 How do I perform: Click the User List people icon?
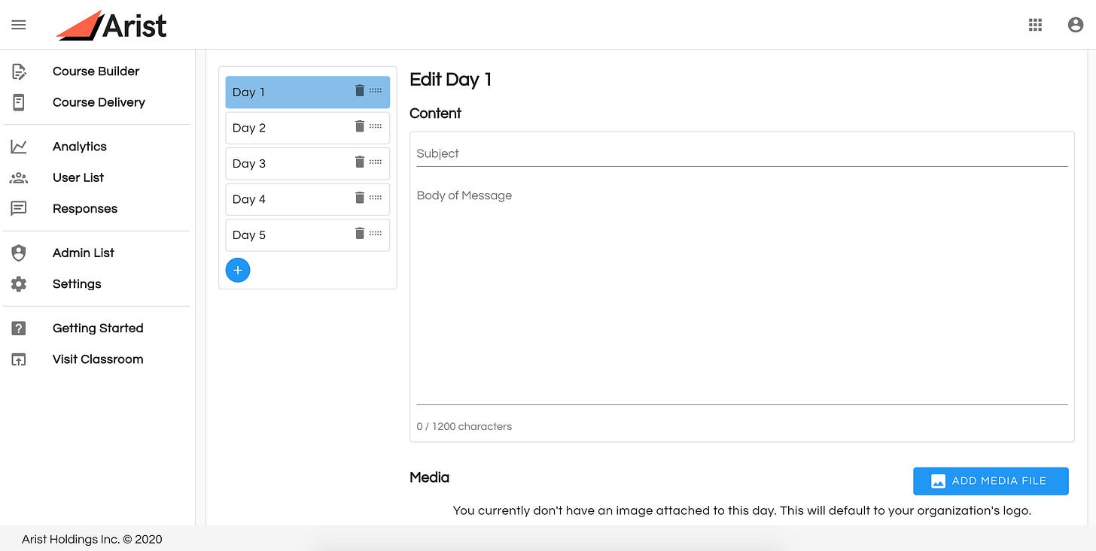tap(19, 177)
